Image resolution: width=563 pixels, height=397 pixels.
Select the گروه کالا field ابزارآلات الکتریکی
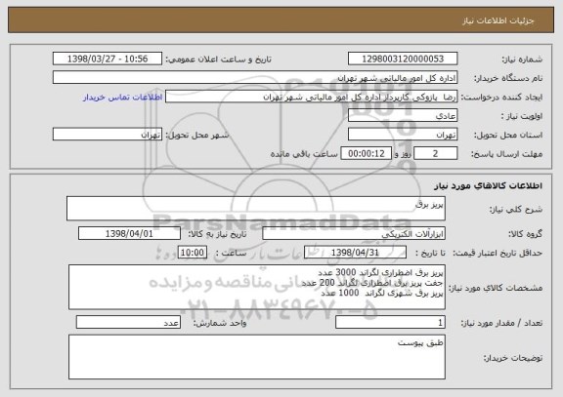pos(354,233)
